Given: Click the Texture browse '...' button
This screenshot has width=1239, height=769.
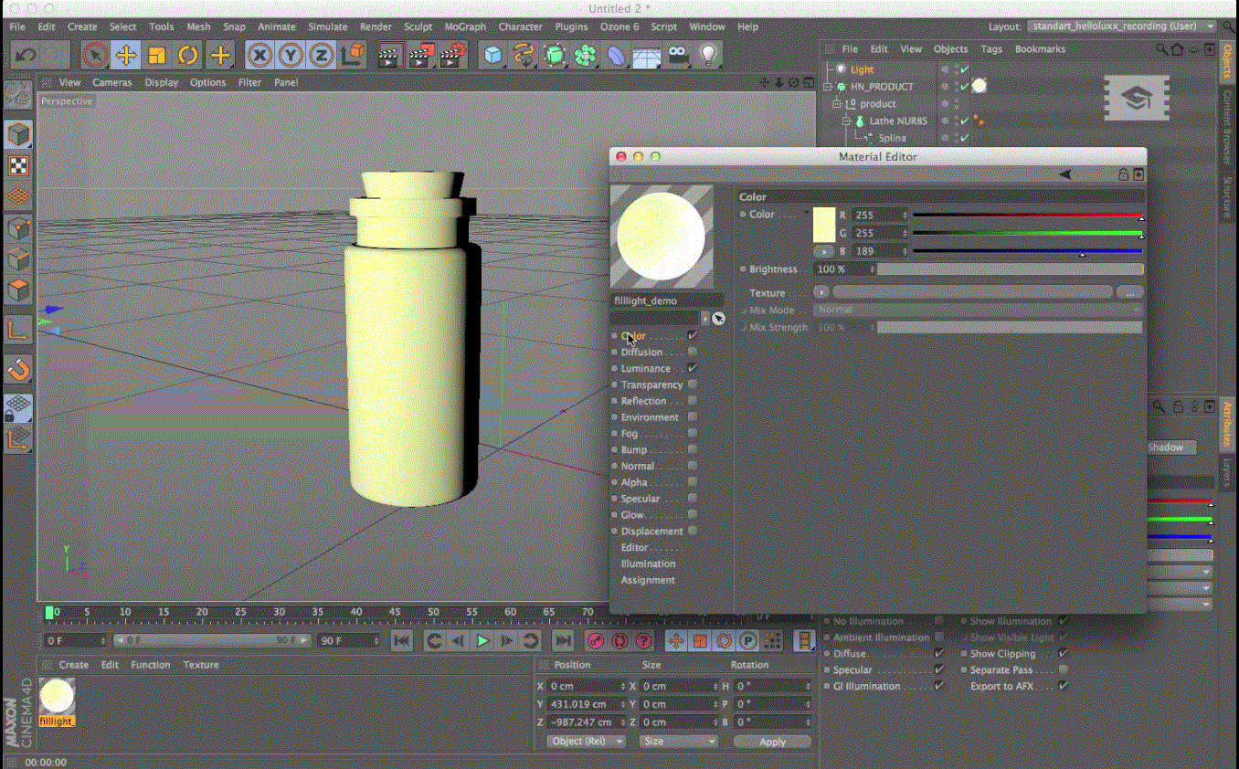Looking at the screenshot, I should (1130, 293).
